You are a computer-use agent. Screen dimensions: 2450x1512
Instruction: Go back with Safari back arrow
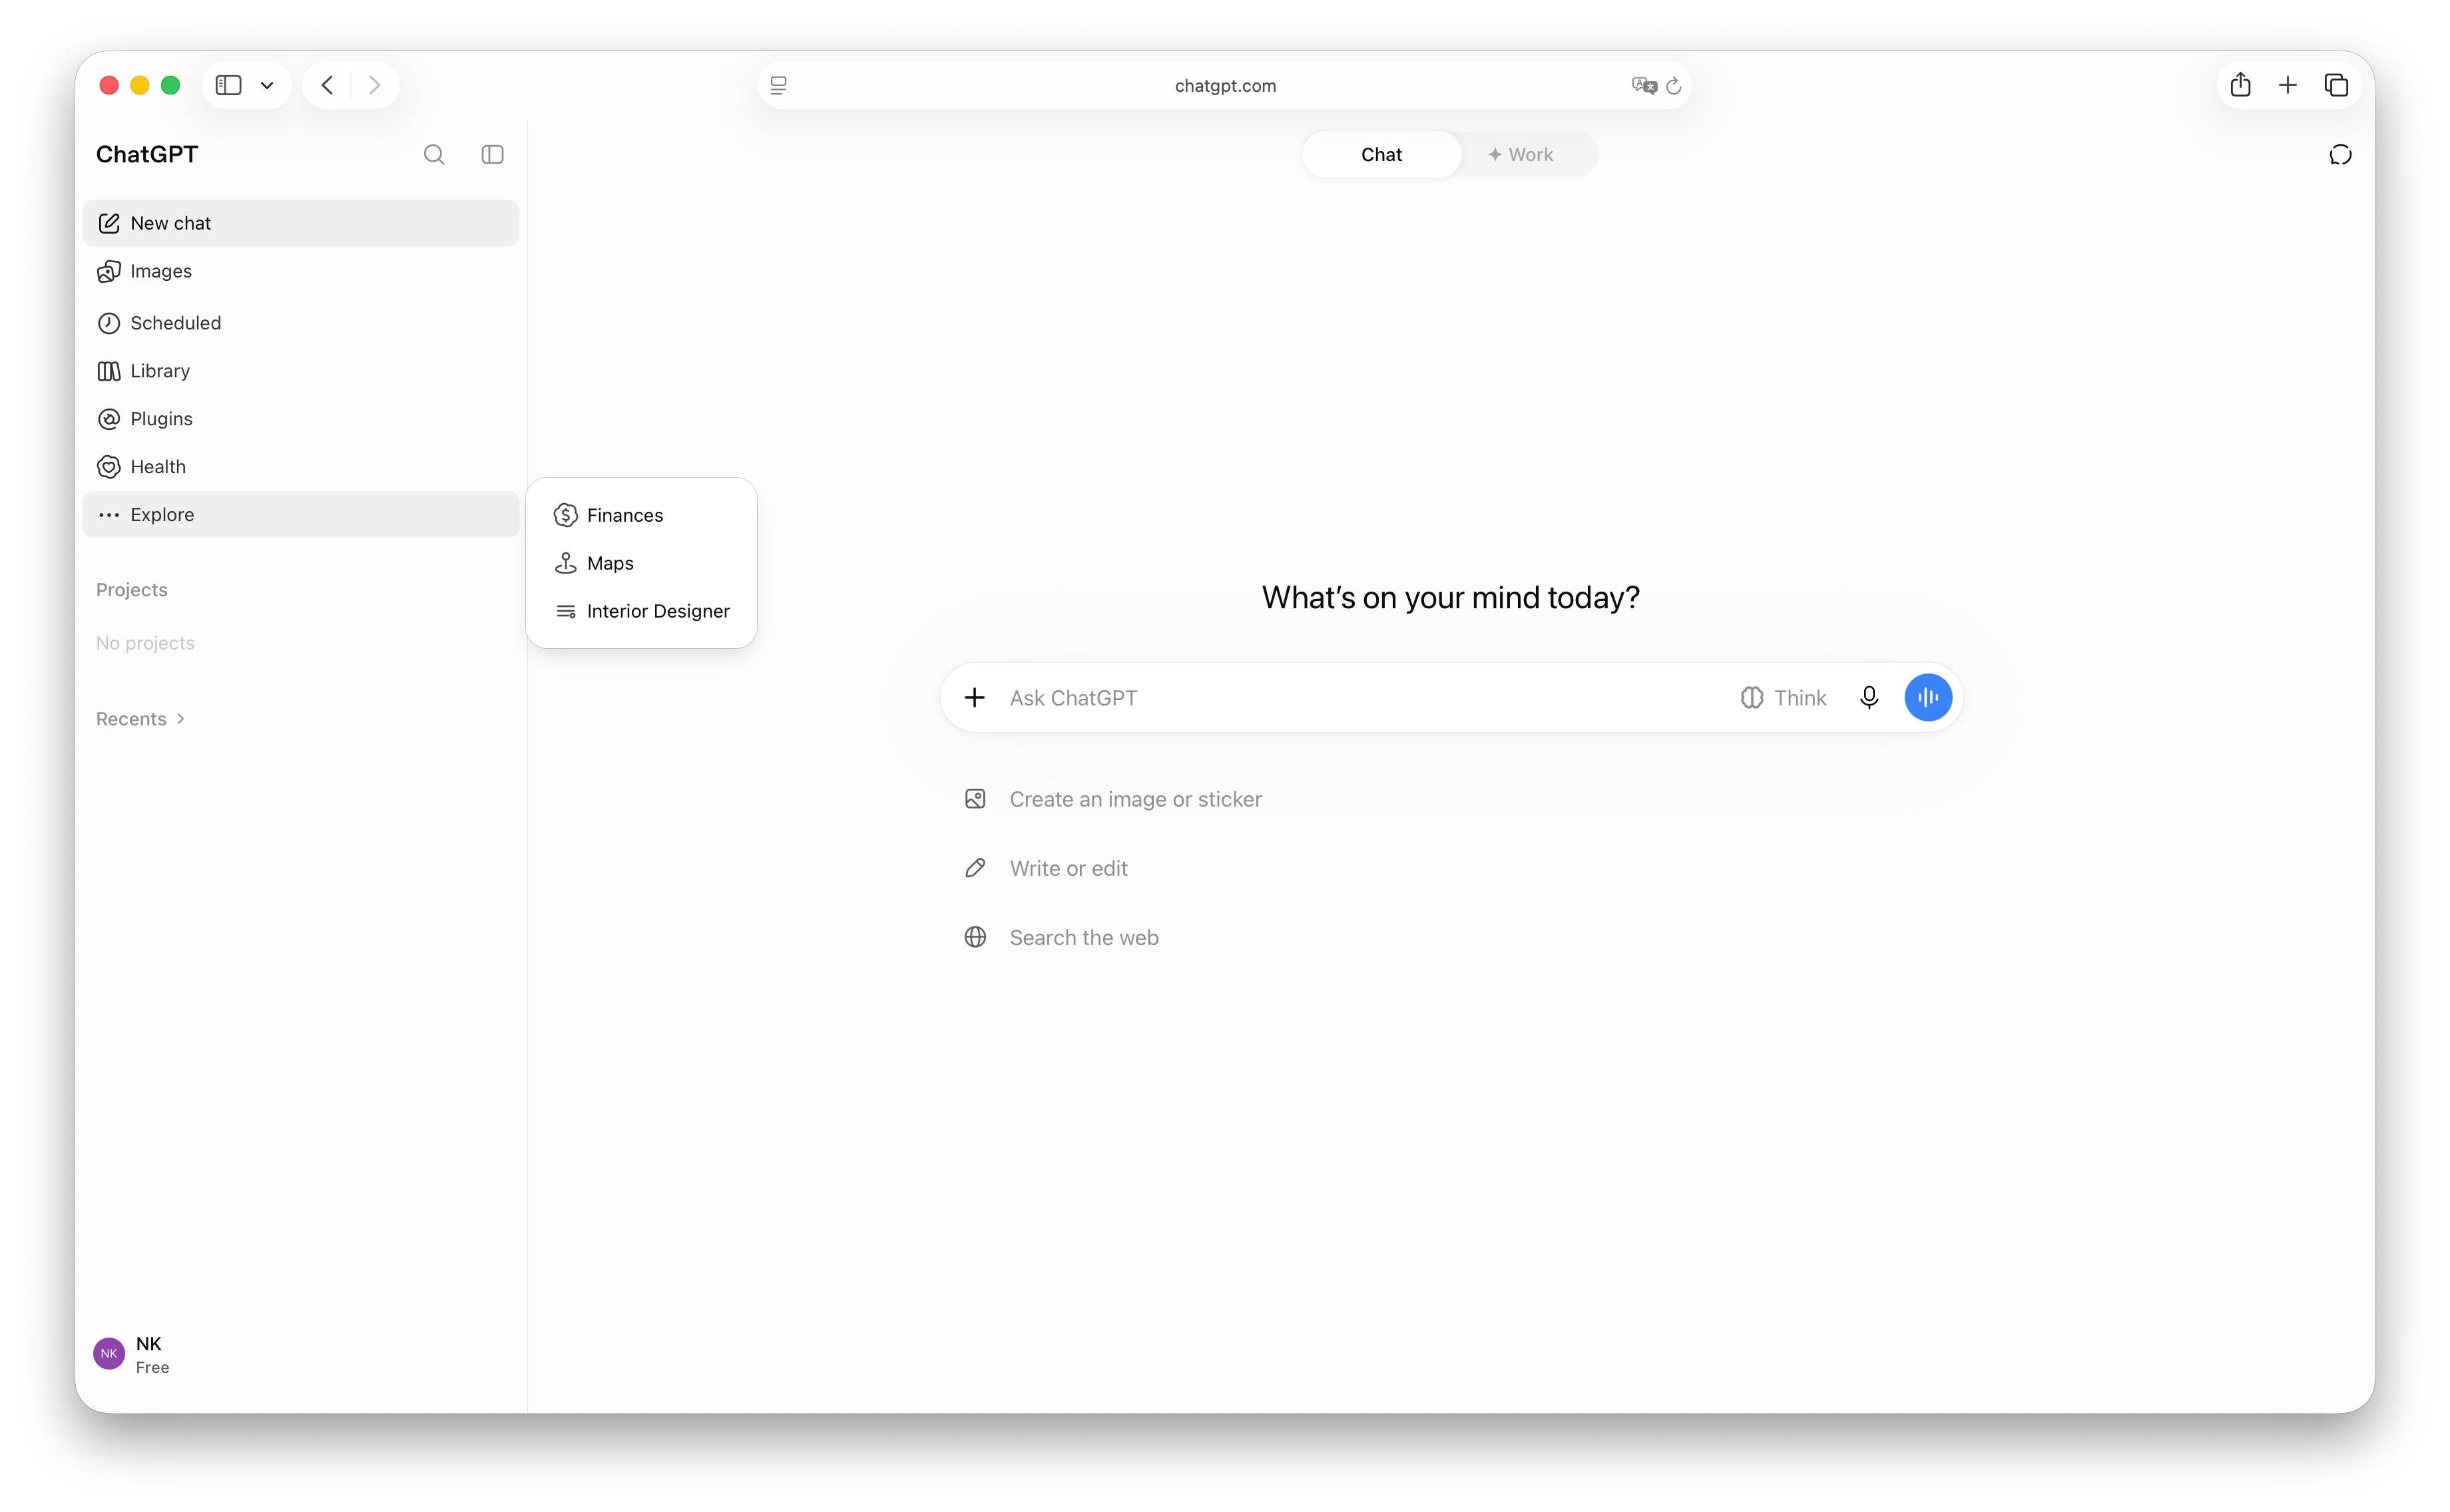click(327, 85)
